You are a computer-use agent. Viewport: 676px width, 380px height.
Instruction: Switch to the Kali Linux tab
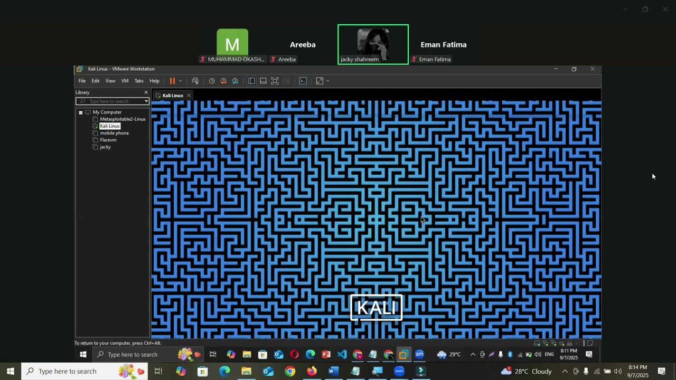172,96
